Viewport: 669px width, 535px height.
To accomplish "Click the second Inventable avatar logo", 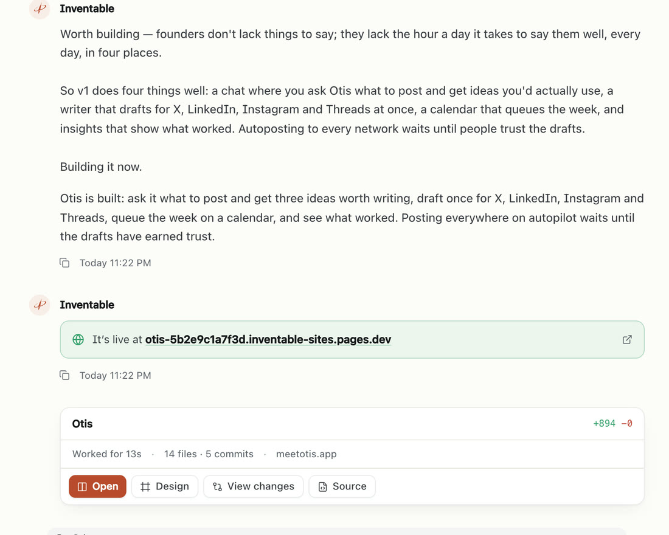I will pos(40,305).
